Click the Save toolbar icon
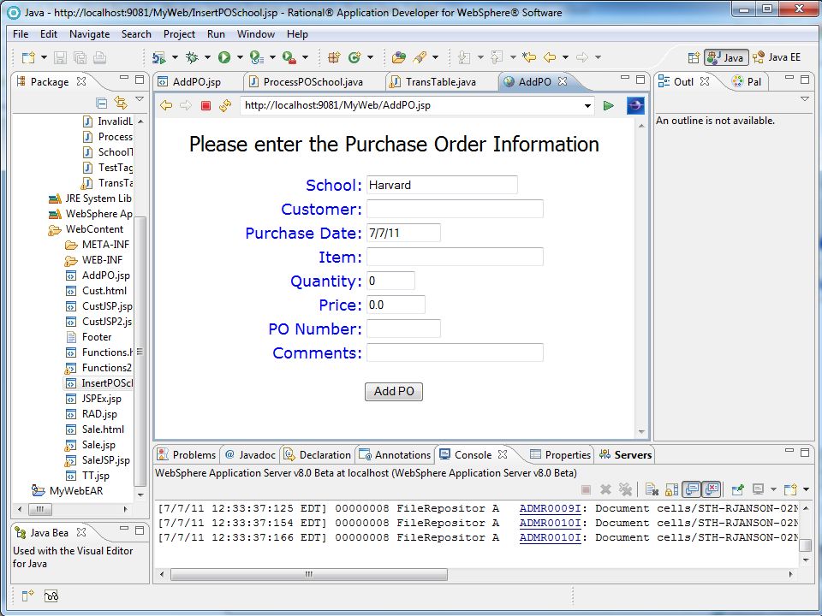This screenshot has height=616, width=822. [60, 57]
